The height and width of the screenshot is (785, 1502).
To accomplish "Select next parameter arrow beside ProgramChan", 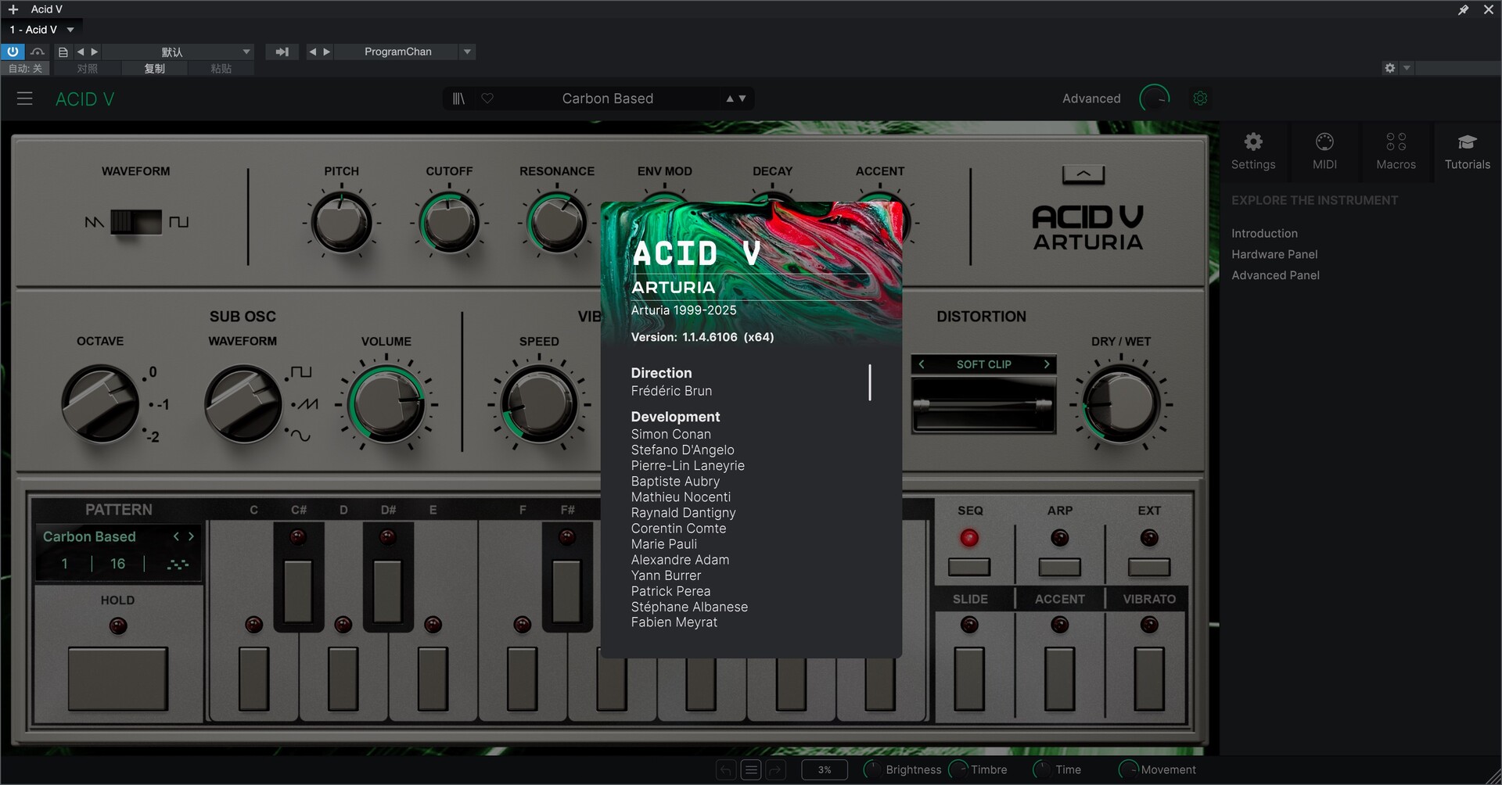I will (x=327, y=52).
